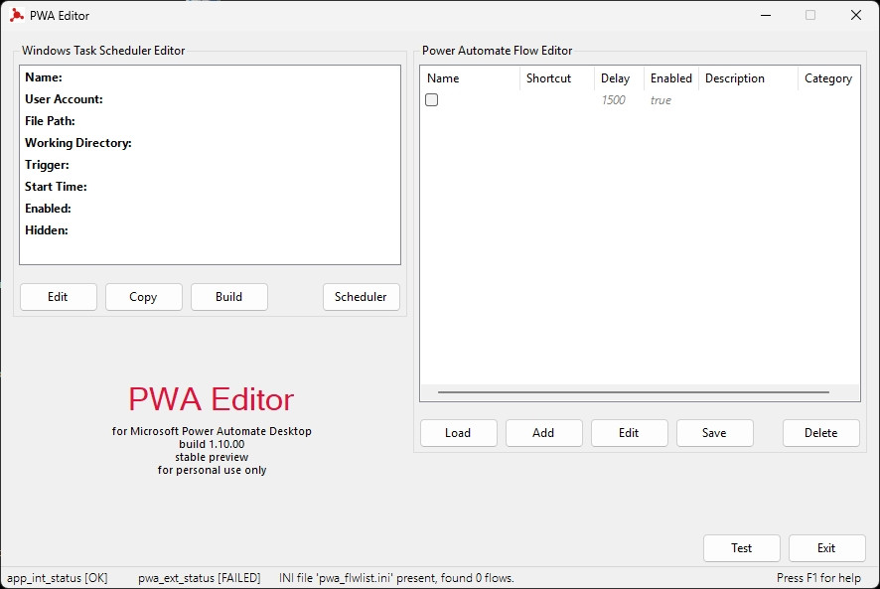The width and height of the screenshot is (880, 589).
Task: Sort by the Name column header
Action: (470, 78)
